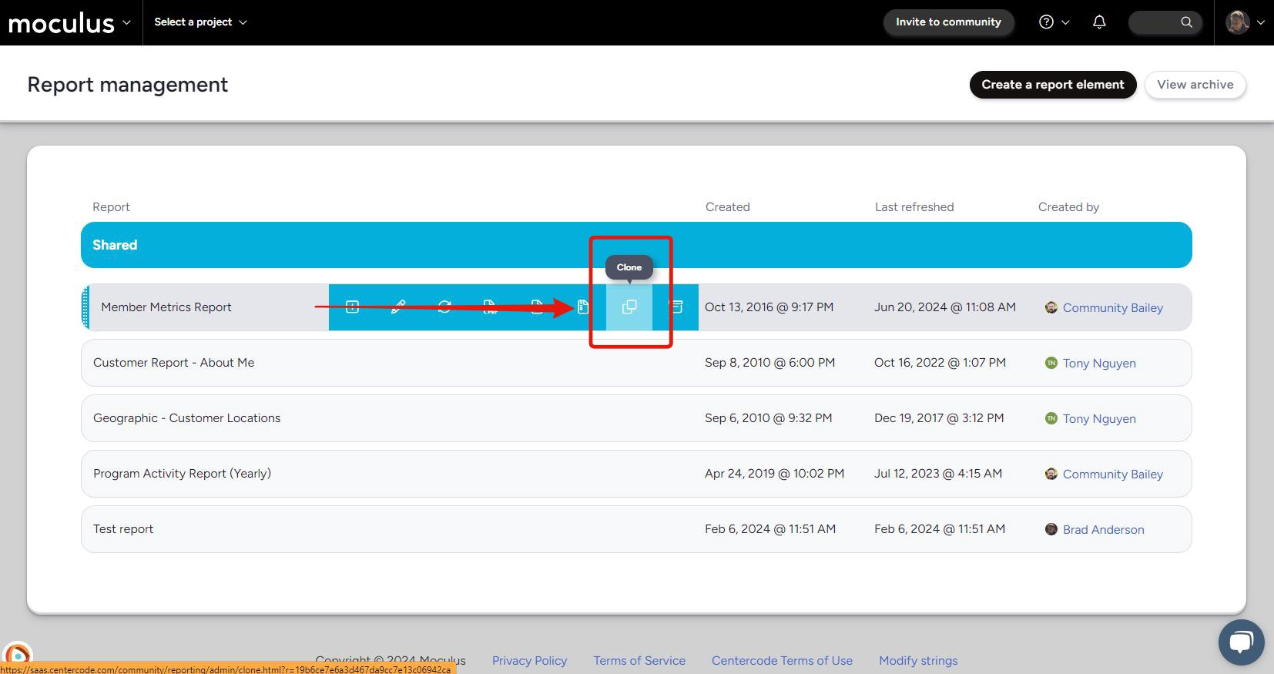The height and width of the screenshot is (674, 1274).
Task: Expand the Select a project dropdown
Action: 200,22
